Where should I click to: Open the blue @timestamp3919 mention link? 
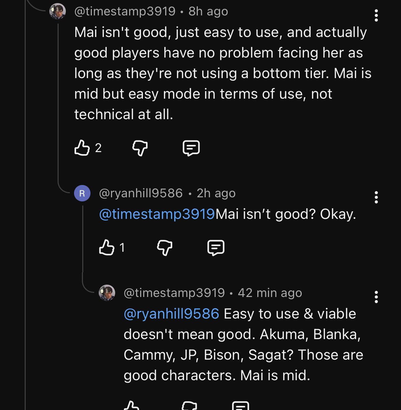point(157,214)
